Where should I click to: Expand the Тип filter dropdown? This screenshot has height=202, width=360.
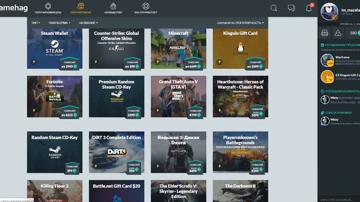[x=35, y=23]
